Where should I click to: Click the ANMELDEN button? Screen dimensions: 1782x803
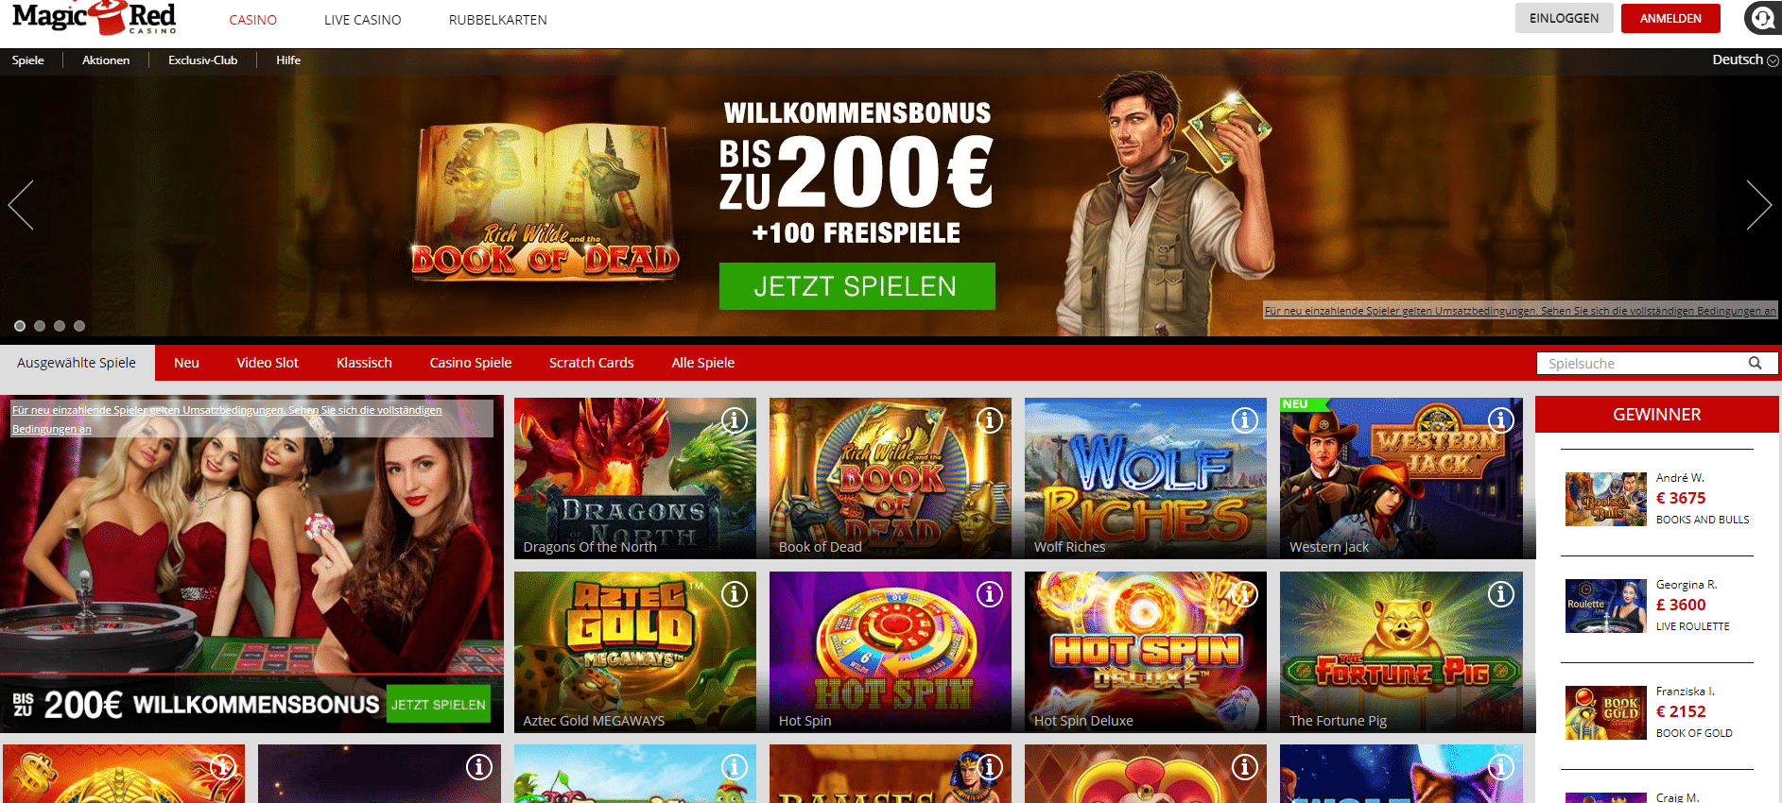point(1670,19)
